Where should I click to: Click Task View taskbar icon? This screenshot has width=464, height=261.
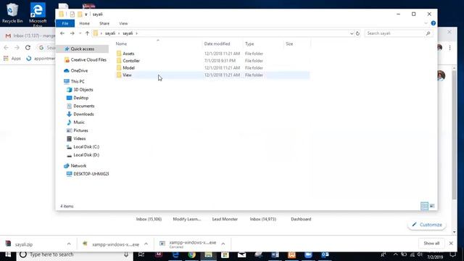141,254
